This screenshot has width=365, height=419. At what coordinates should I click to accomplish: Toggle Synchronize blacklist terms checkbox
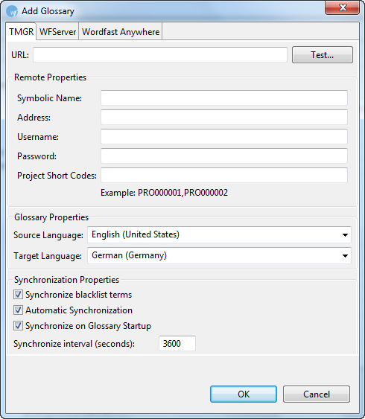pos(18,295)
